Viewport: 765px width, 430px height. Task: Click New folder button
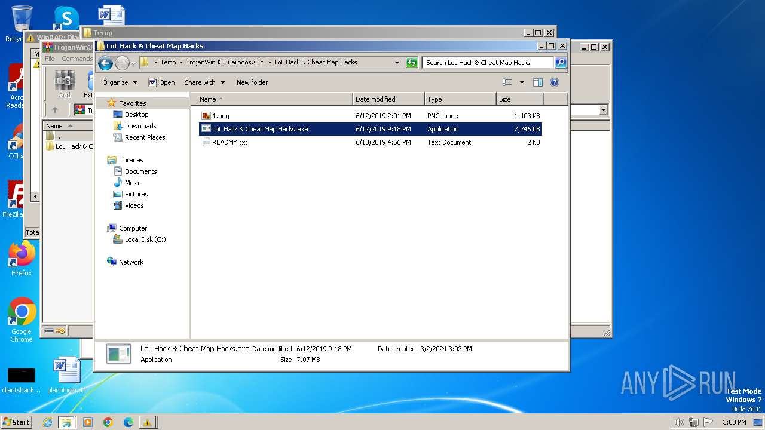click(252, 82)
